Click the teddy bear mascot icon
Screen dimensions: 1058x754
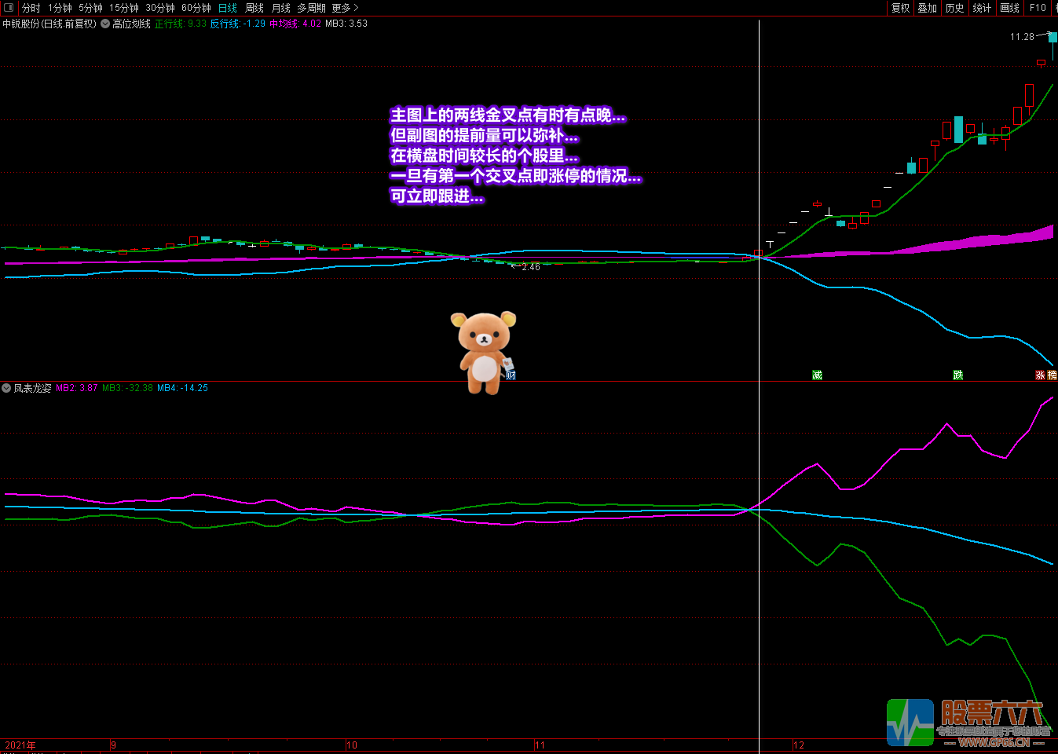pyautogui.click(x=483, y=351)
